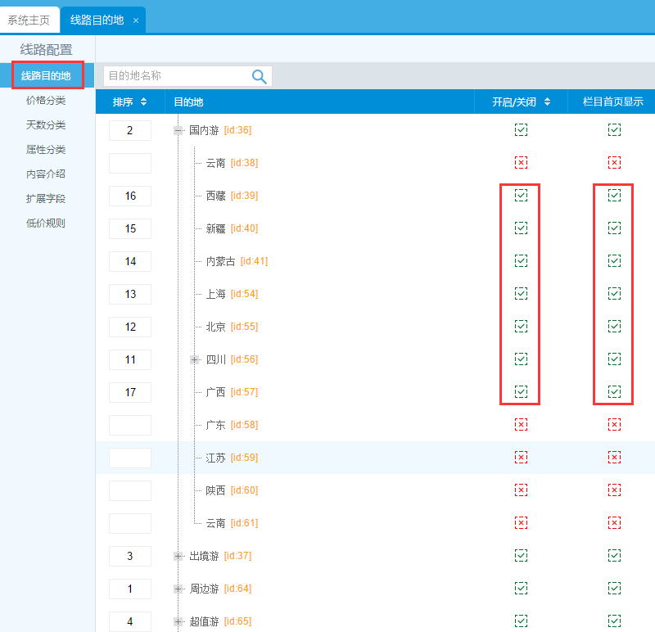655x632 pixels.
Task: Click the sort number field of 上海
Action: (129, 294)
